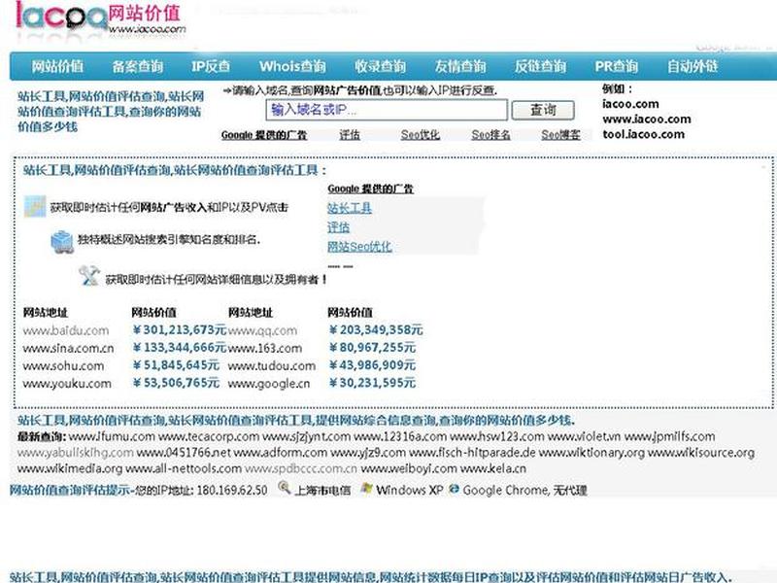Screen dimensions: 777x583
Task: Click the chart icon beside 获取即时估计任何网站广告收入
Action: tap(35, 207)
